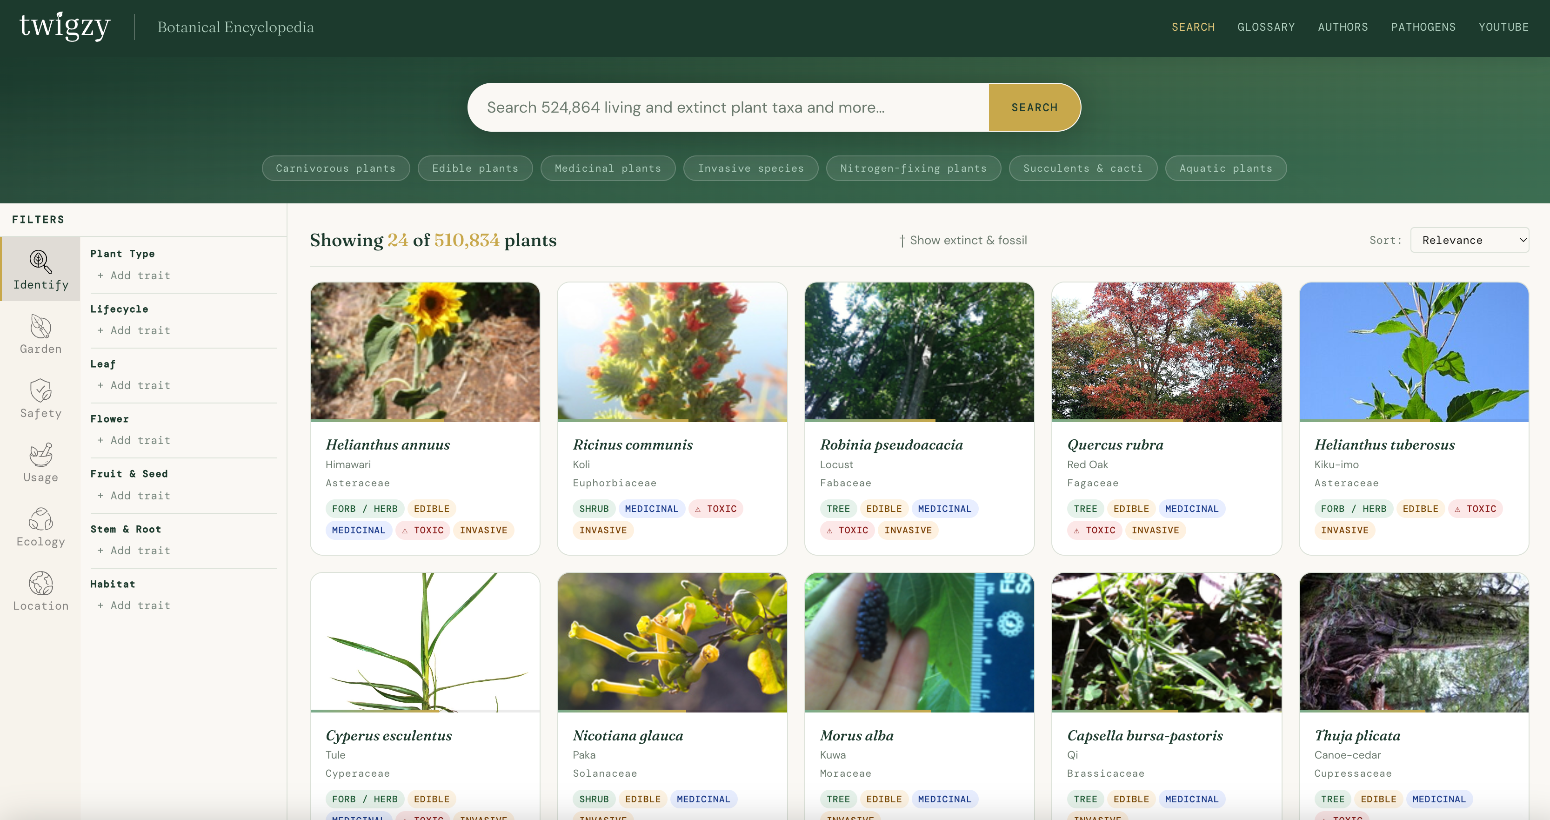Image resolution: width=1550 pixels, height=820 pixels.
Task: Open the Sort Relevance dropdown
Action: (1469, 240)
